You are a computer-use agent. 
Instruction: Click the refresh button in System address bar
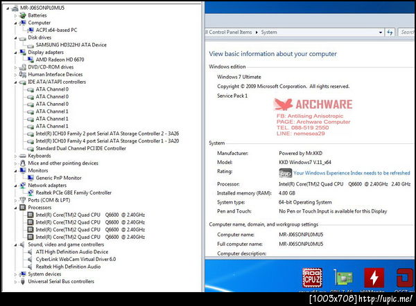pyautogui.click(x=390, y=33)
